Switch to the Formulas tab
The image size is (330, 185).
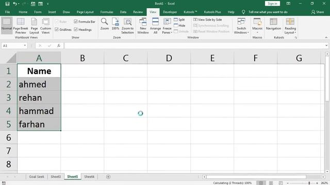(107, 12)
